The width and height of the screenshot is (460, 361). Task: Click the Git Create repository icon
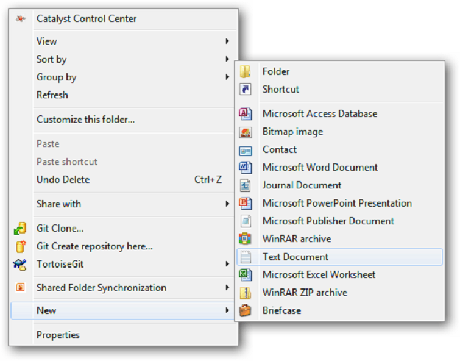click(x=21, y=246)
